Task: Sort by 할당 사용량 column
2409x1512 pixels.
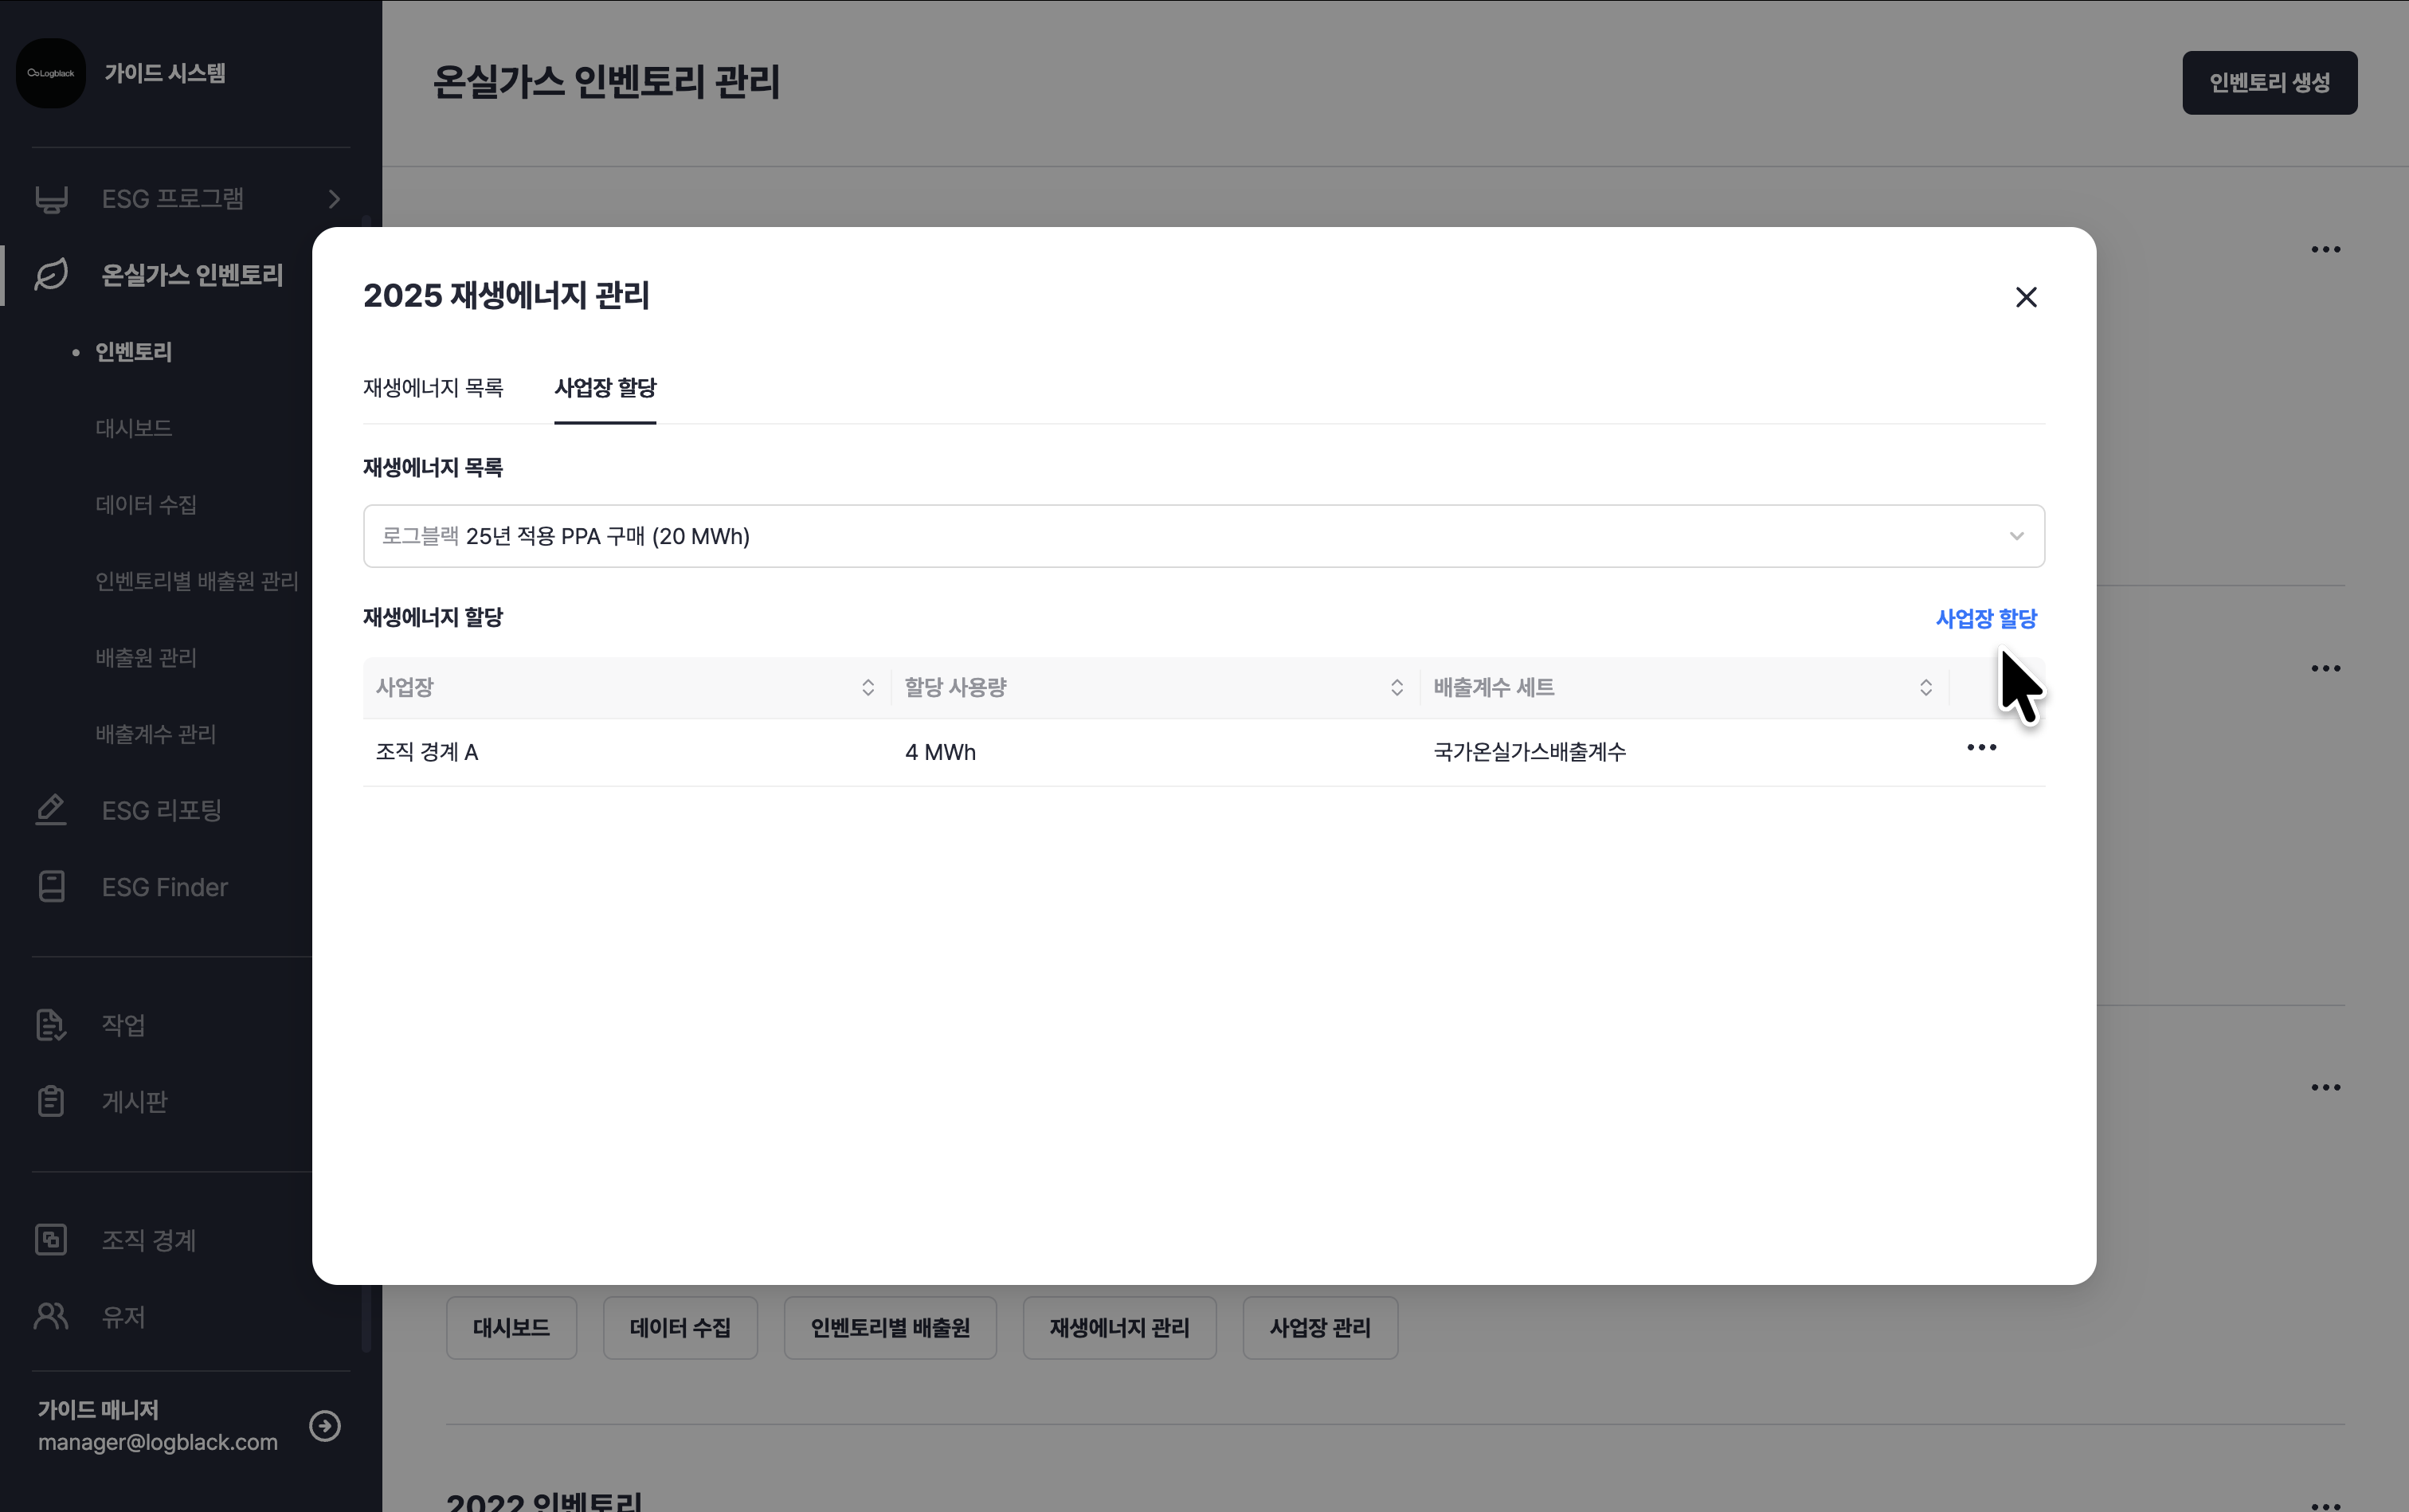Action: (x=1396, y=688)
